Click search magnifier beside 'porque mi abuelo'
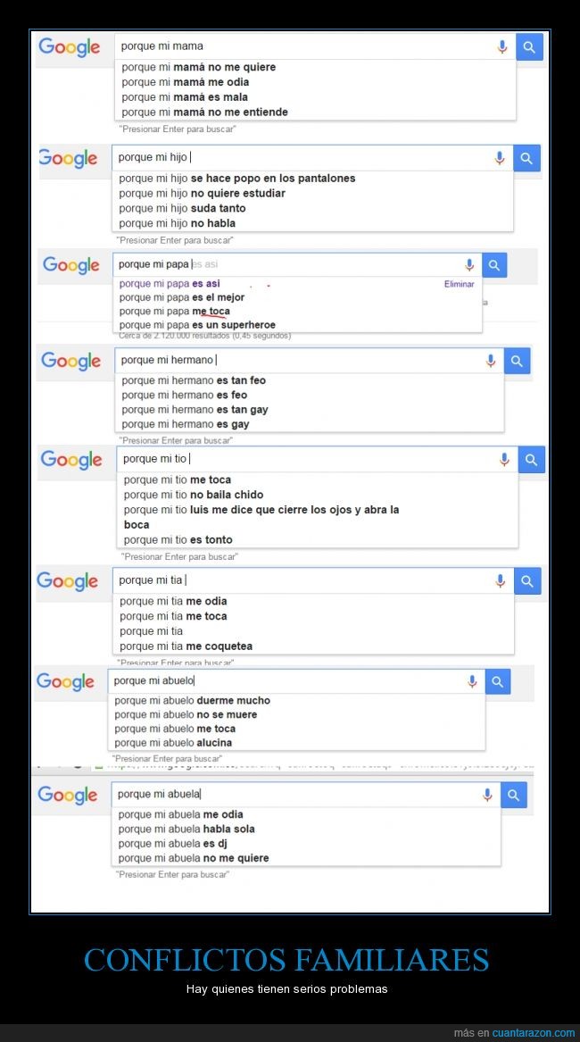 click(498, 682)
